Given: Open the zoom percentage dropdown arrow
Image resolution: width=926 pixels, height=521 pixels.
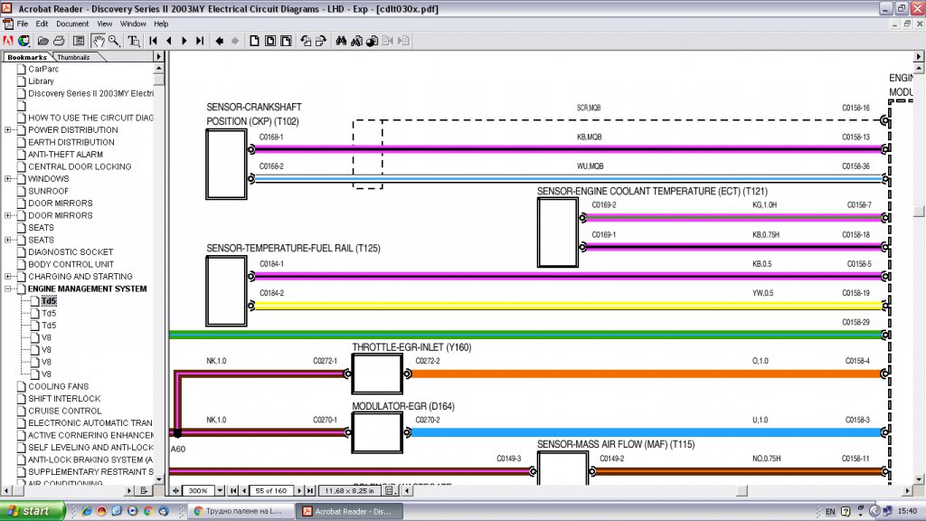Looking at the screenshot, I should (220, 490).
